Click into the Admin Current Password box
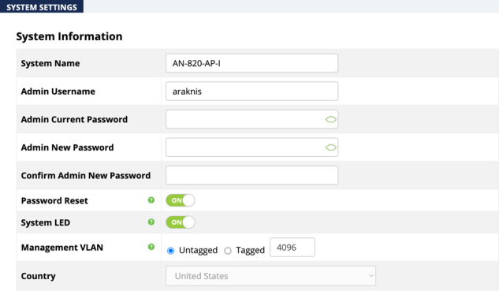499x291 pixels. click(x=251, y=119)
